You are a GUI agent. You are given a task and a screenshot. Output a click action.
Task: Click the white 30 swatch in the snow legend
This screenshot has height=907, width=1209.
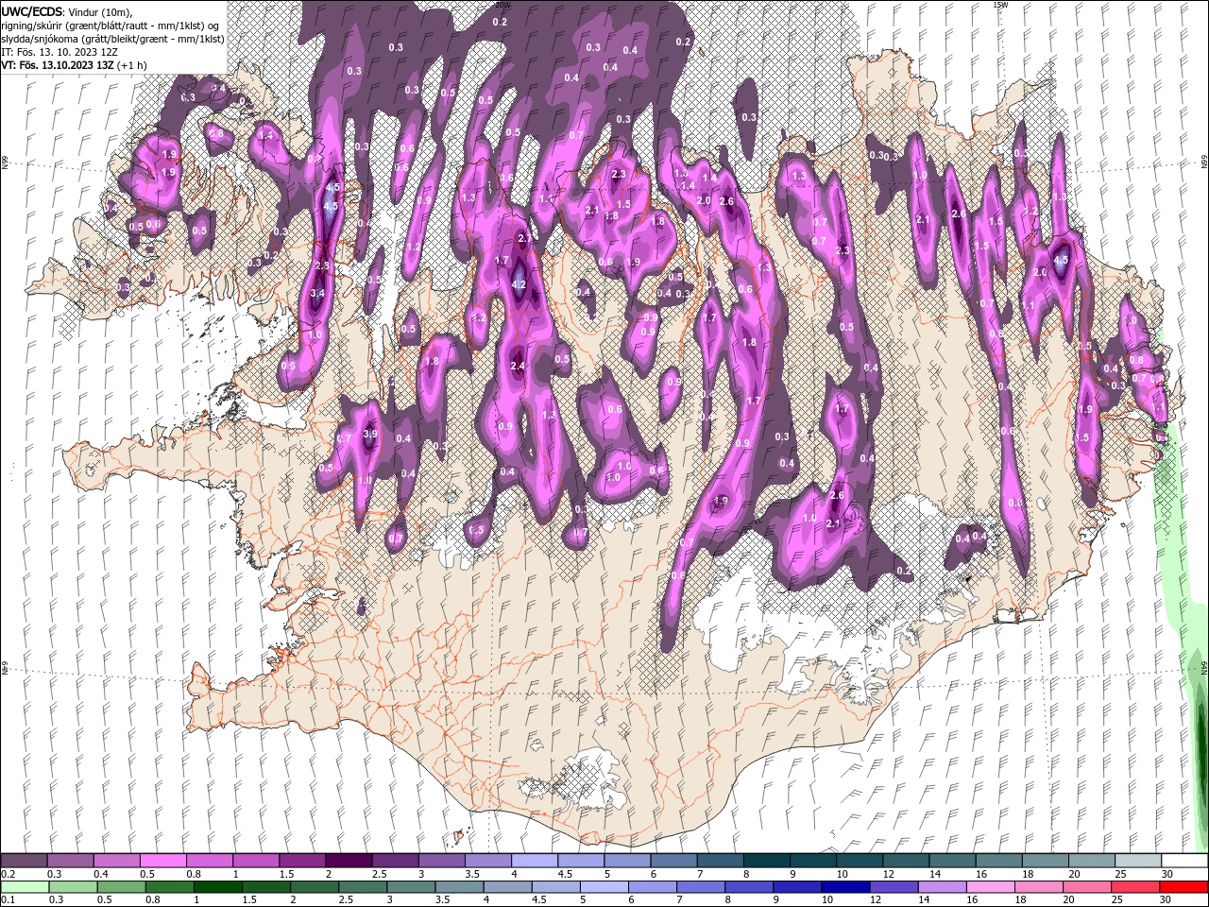click(x=1184, y=861)
